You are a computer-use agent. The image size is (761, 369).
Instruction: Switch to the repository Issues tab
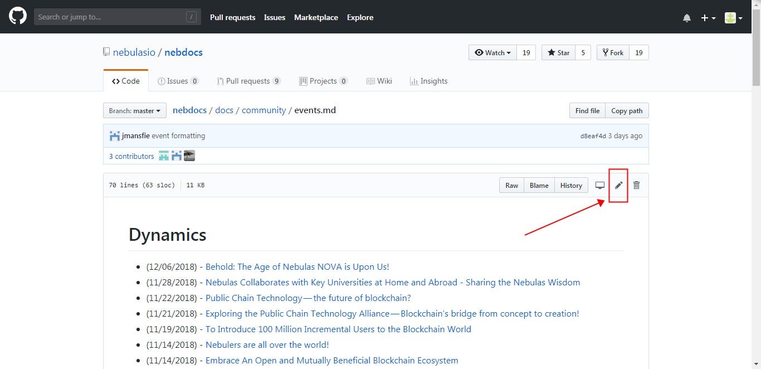pos(178,81)
